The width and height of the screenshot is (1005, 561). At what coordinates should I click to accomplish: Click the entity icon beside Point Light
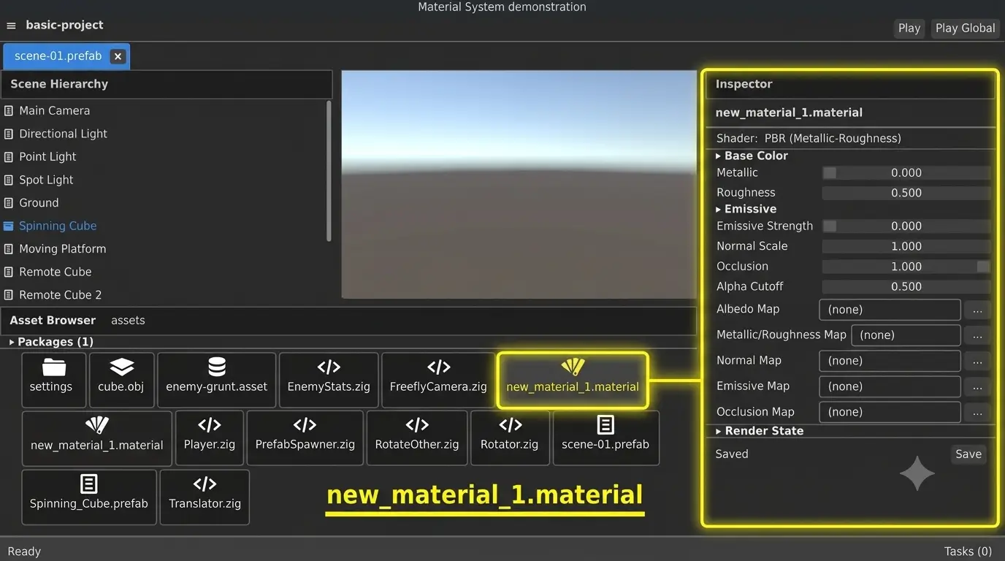pyautogui.click(x=9, y=157)
